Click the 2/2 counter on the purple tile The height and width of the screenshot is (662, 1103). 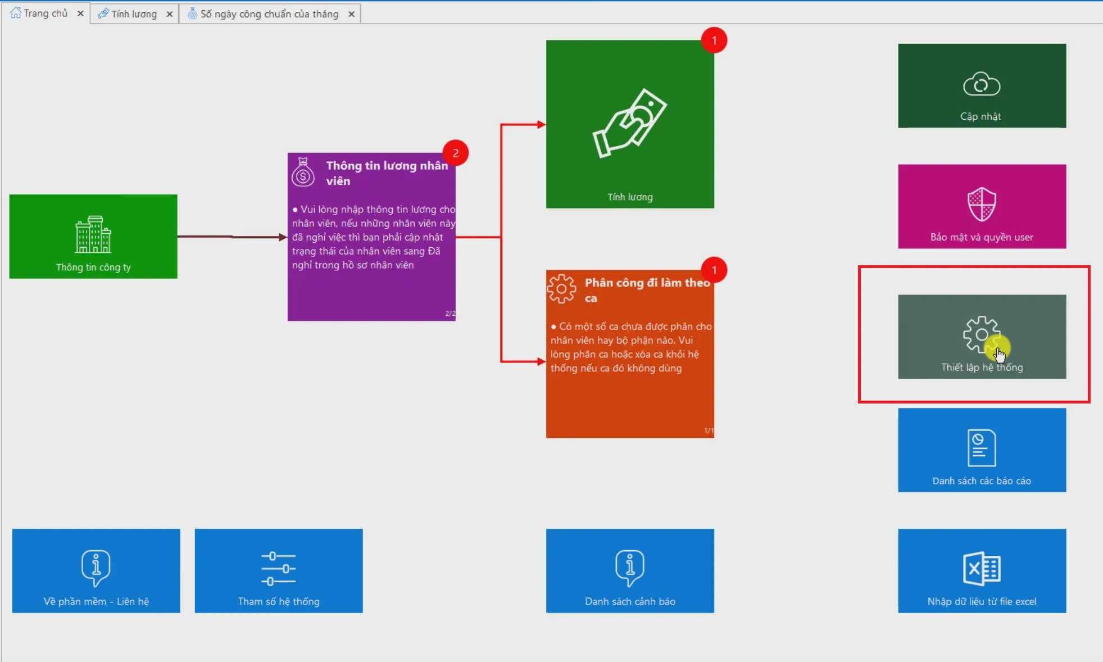(x=450, y=314)
